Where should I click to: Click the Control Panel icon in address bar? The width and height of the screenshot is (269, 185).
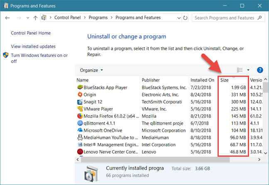point(44,17)
